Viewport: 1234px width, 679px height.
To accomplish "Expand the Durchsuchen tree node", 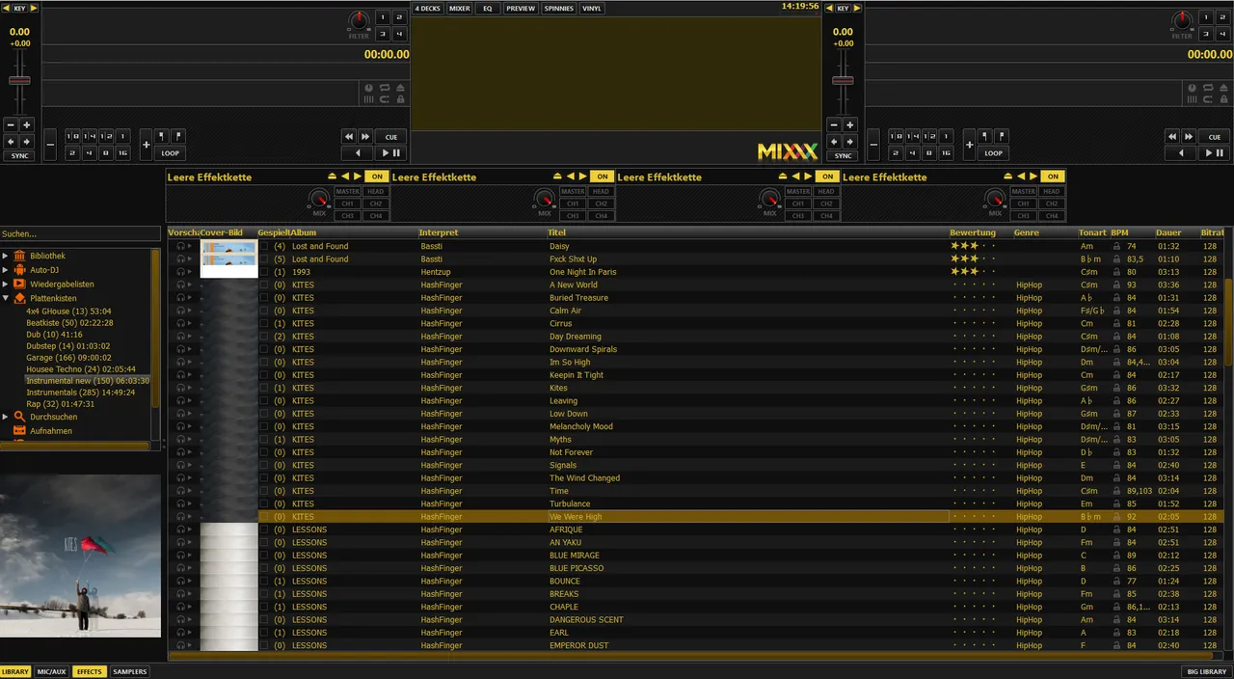I will [5, 417].
